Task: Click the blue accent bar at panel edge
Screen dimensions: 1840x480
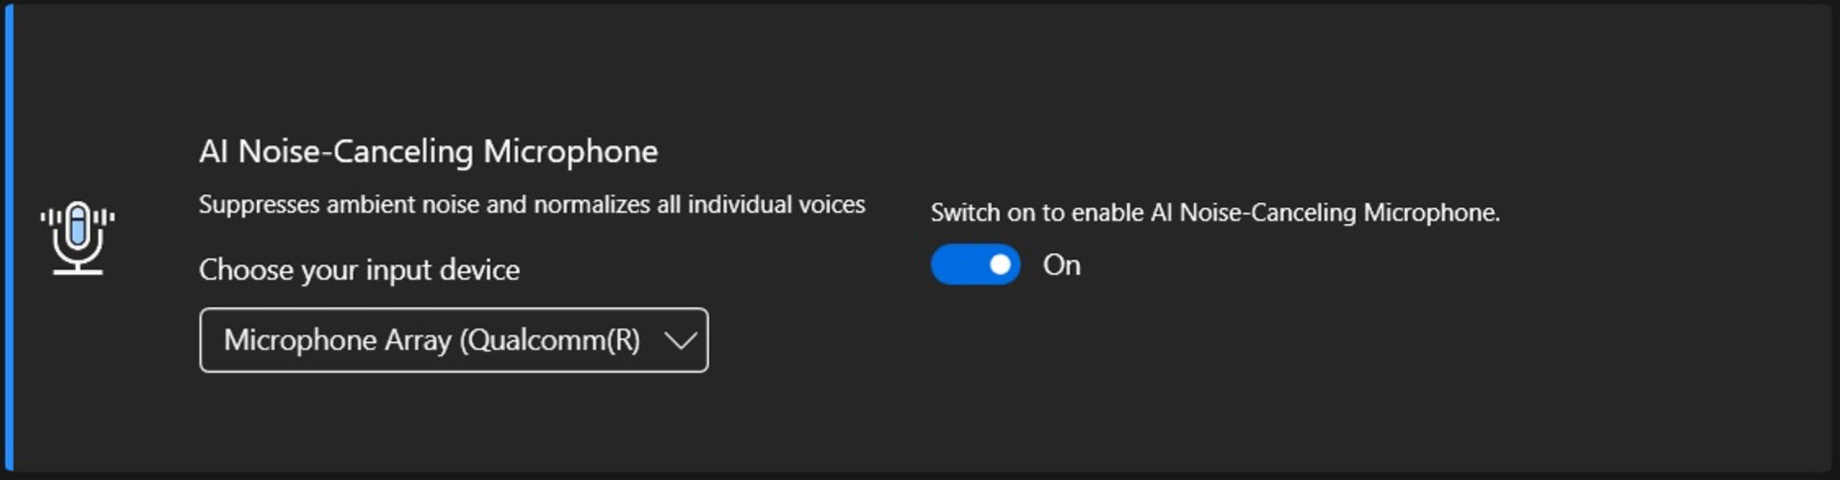Action: (9, 240)
